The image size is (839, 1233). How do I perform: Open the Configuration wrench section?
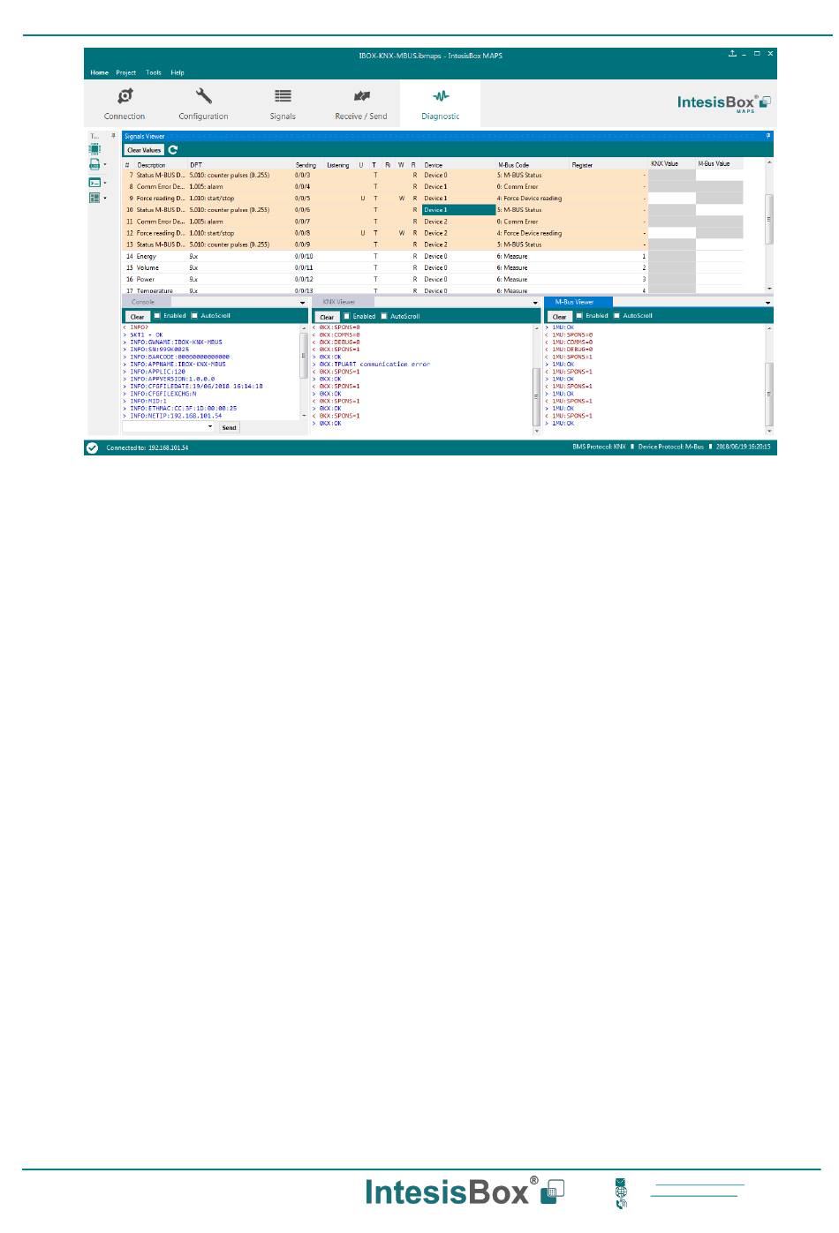[203, 103]
